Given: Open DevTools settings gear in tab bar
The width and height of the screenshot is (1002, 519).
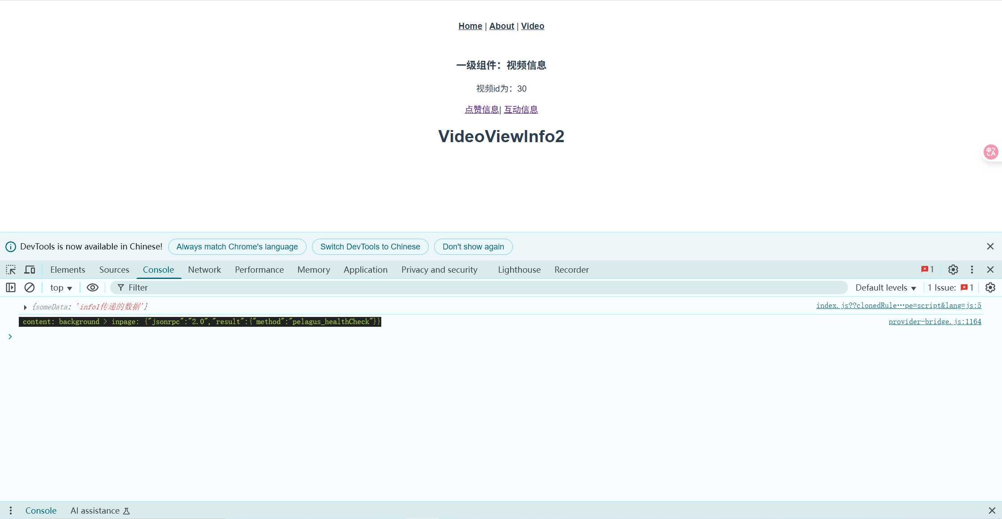Looking at the screenshot, I should [953, 270].
